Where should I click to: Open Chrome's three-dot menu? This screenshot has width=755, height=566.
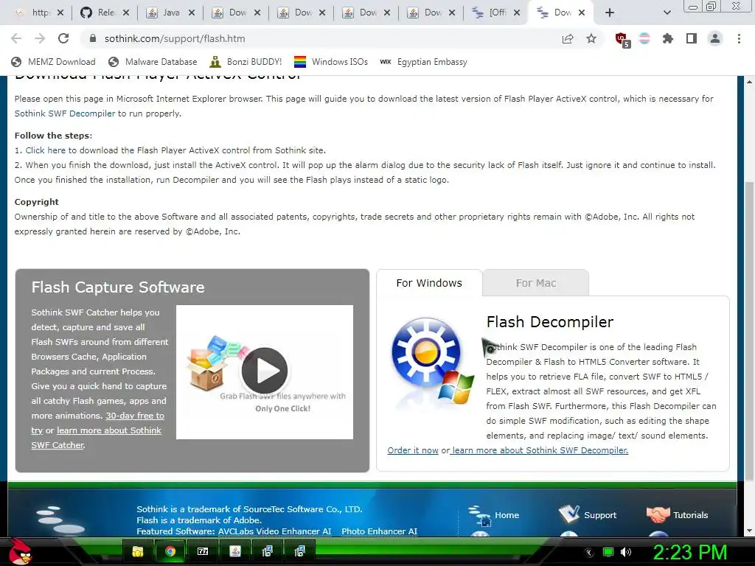(739, 38)
